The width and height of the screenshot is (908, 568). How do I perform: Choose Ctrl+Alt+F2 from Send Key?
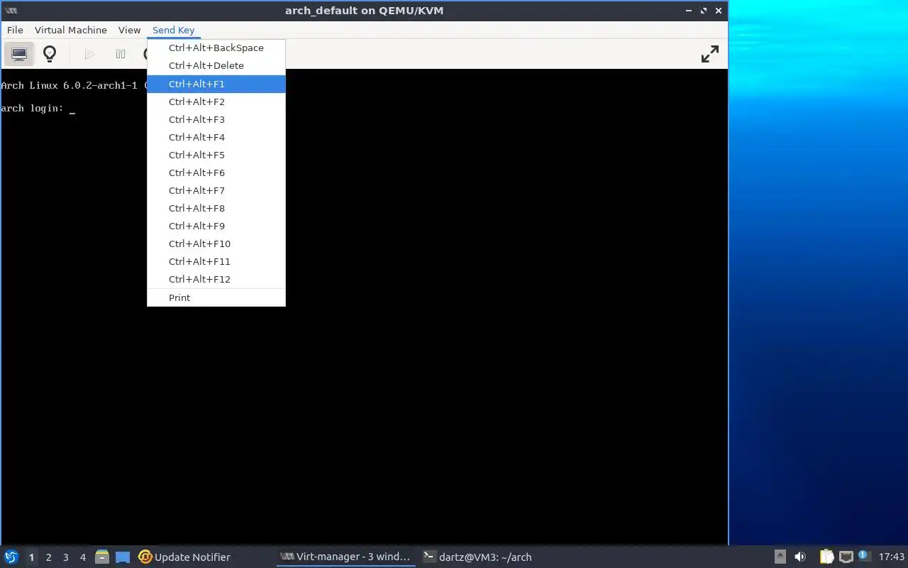(216, 102)
